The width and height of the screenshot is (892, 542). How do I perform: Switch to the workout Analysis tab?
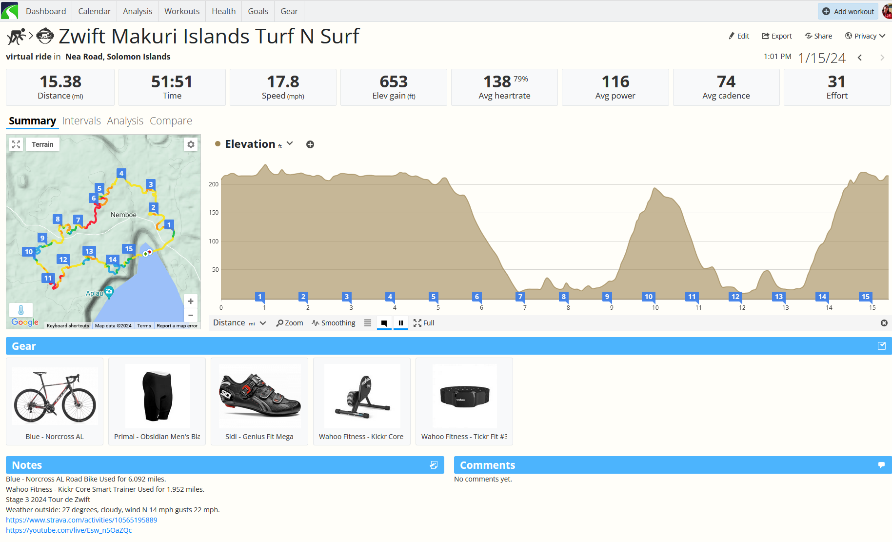tap(125, 121)
